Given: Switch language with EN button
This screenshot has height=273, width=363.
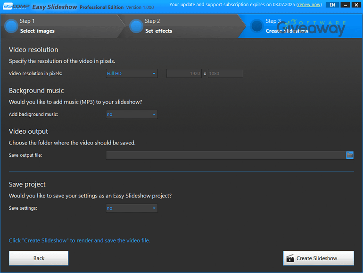Looking at the screenshot, I should (332, 5).
